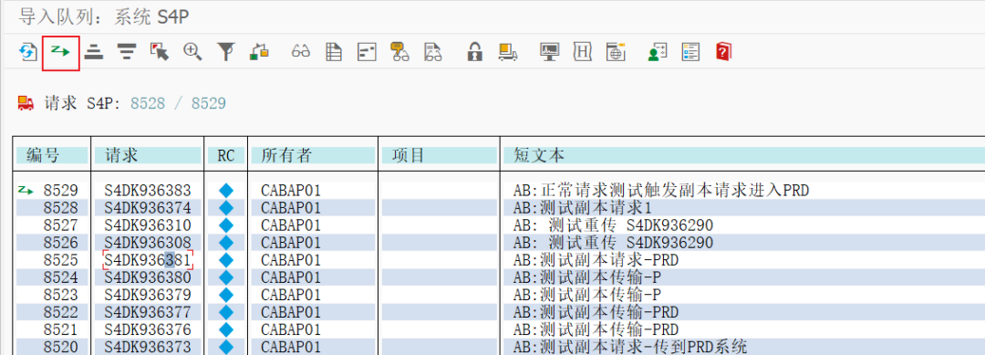
Task: Click the RC diamond for request S4DK936374
Action: tap(226, 208)
